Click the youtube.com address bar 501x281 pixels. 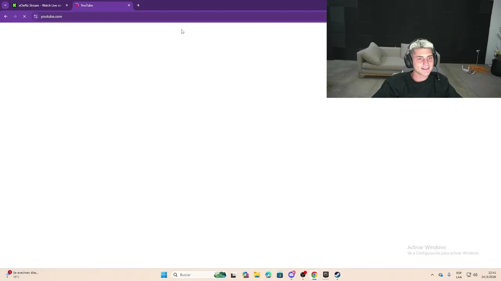pos(178,16)
